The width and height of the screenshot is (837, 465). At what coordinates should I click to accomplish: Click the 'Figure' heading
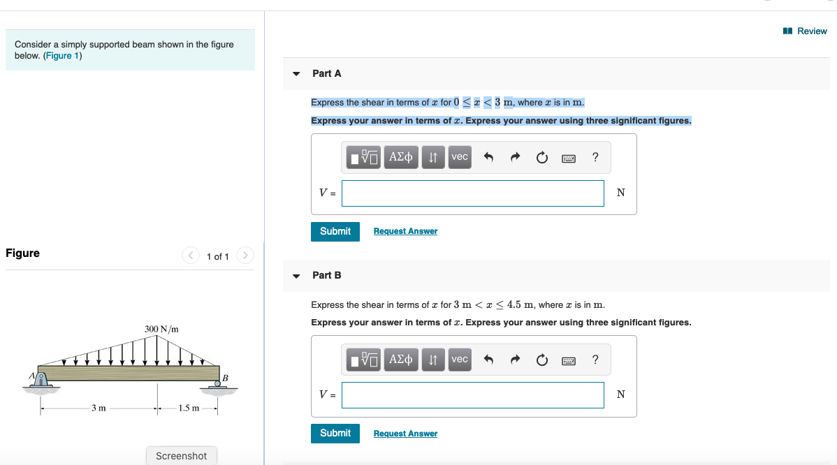coord(22,253)
